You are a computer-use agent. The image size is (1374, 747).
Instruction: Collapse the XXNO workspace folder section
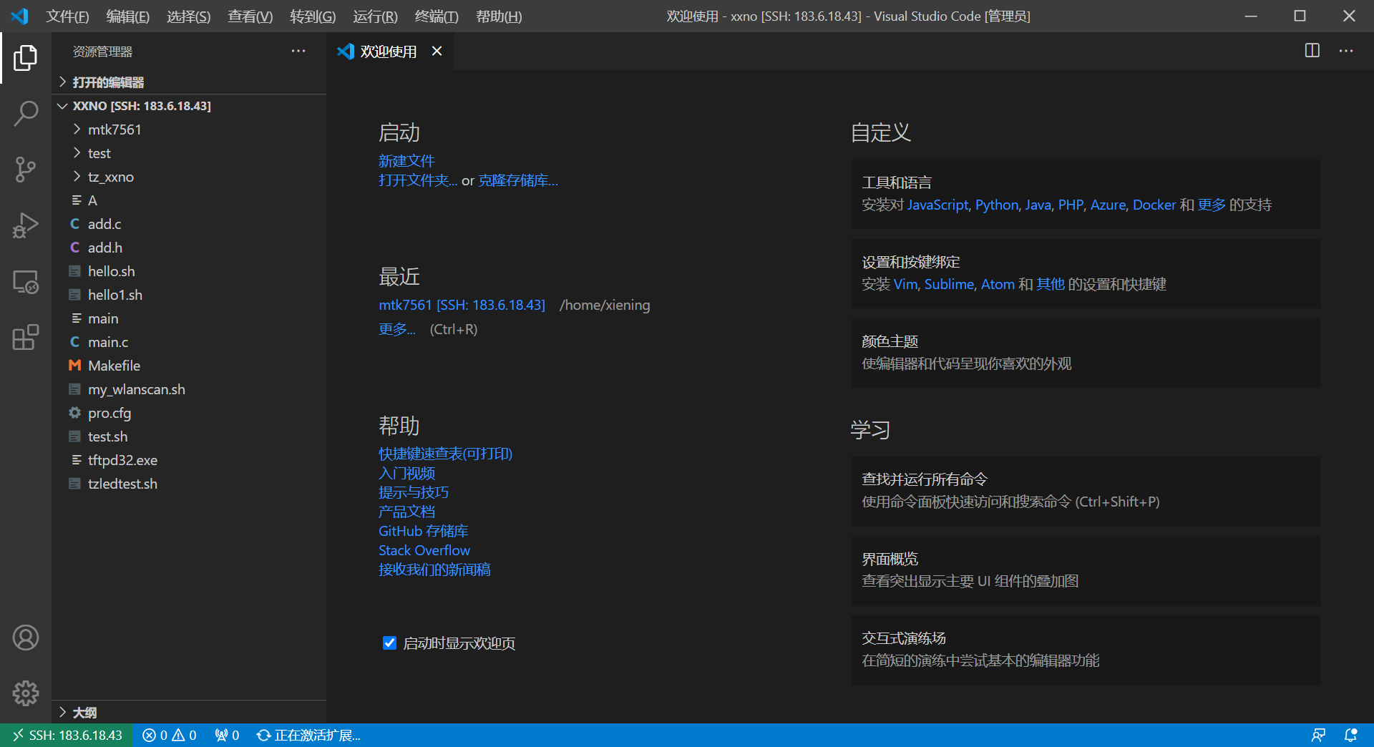coord(189,106)
